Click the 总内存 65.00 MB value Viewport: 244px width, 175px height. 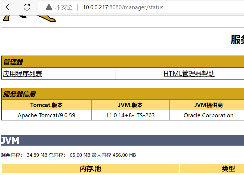click(x=80, y=155)
